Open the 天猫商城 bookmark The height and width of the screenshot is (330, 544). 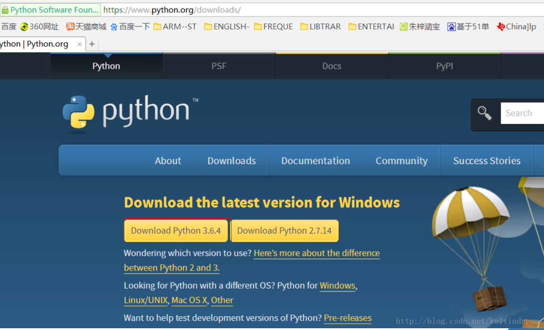[x=86, y=27]
